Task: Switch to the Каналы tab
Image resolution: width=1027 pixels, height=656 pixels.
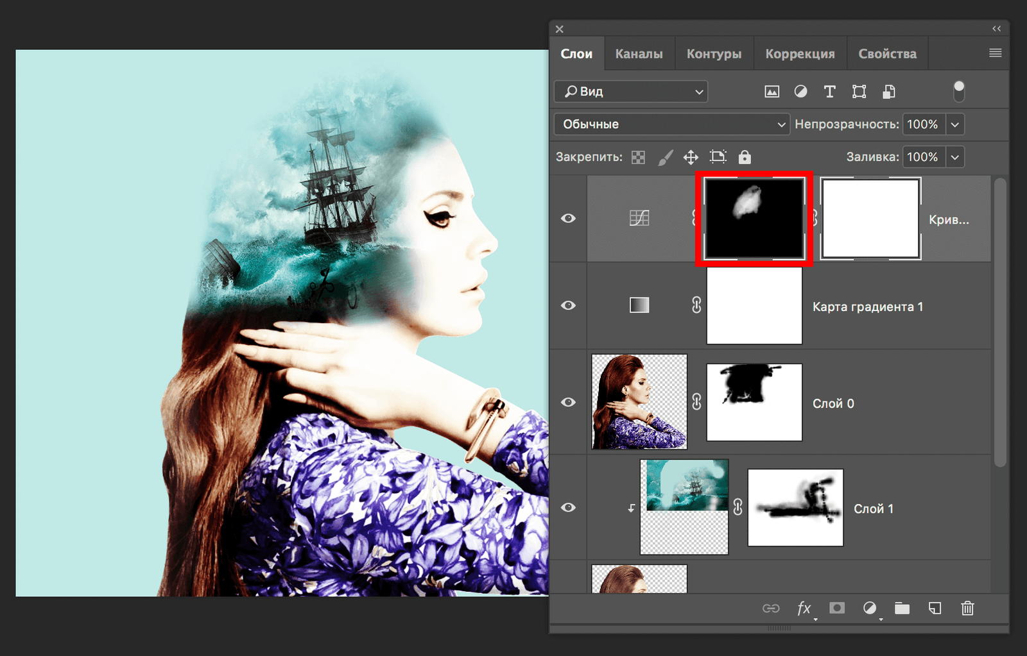Action: tap(639, 54)
